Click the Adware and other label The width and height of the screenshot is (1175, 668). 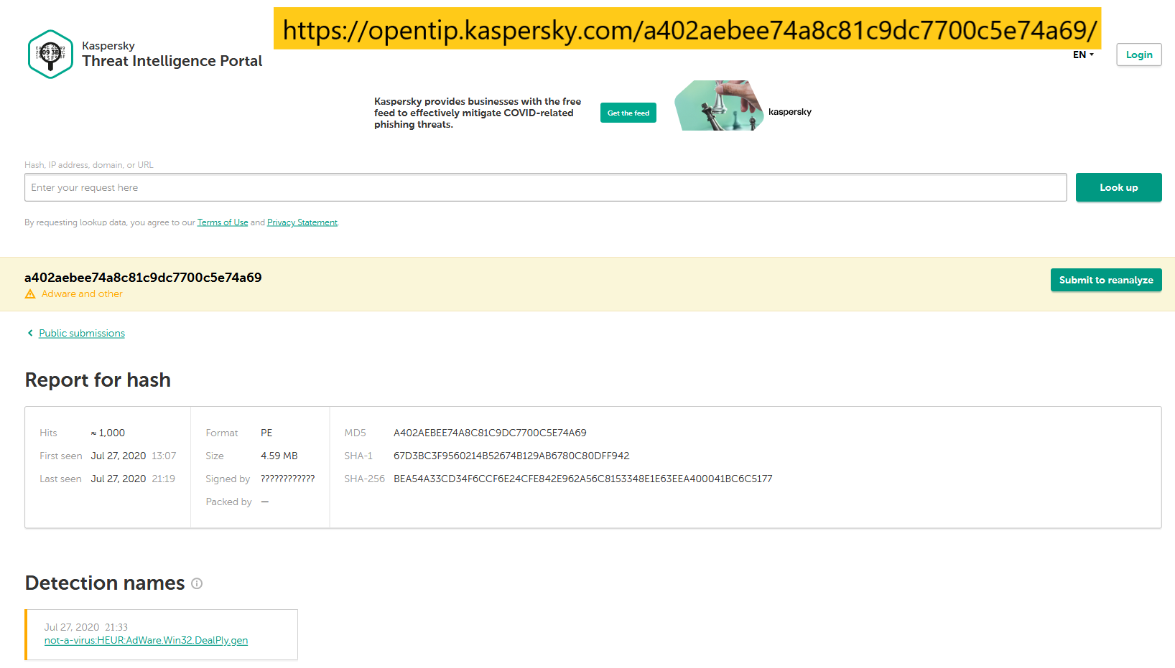tap(82, 294)
